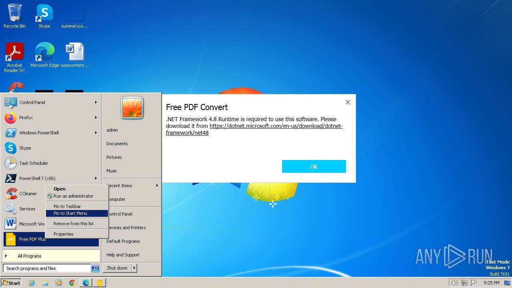Choose Pin to Taskbar
512x288 pixels.
(77, 206)
